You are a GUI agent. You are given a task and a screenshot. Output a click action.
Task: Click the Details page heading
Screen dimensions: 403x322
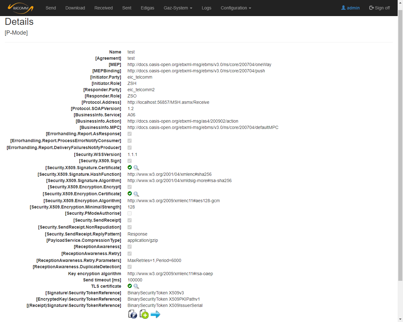(19, 22)
